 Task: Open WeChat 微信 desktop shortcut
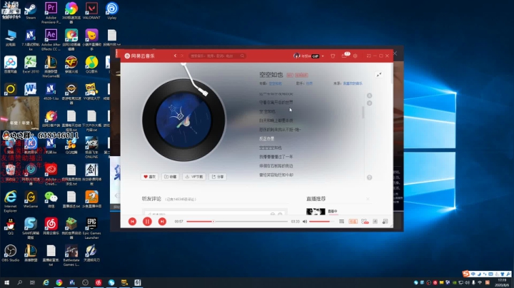(51, 200)
